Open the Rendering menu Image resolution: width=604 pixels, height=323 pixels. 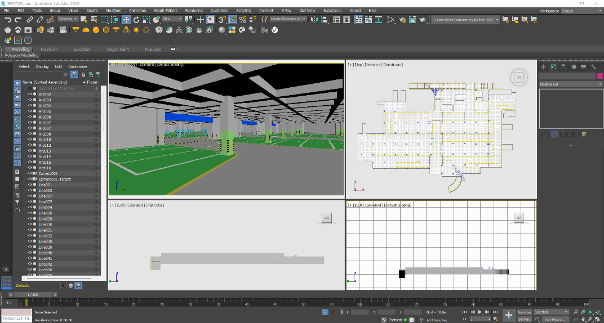pos(194,10)
